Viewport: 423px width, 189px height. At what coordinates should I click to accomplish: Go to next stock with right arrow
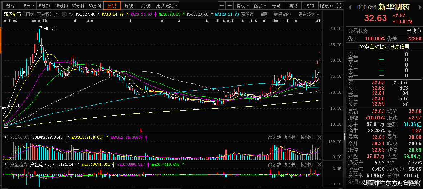tap(419, 7)
